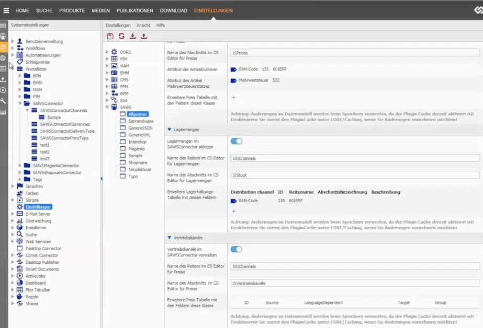Image resolution: width=483 pixels, height=328 pixels.
Task: Click the 2|Stock input field
Action: click(355, 175)
